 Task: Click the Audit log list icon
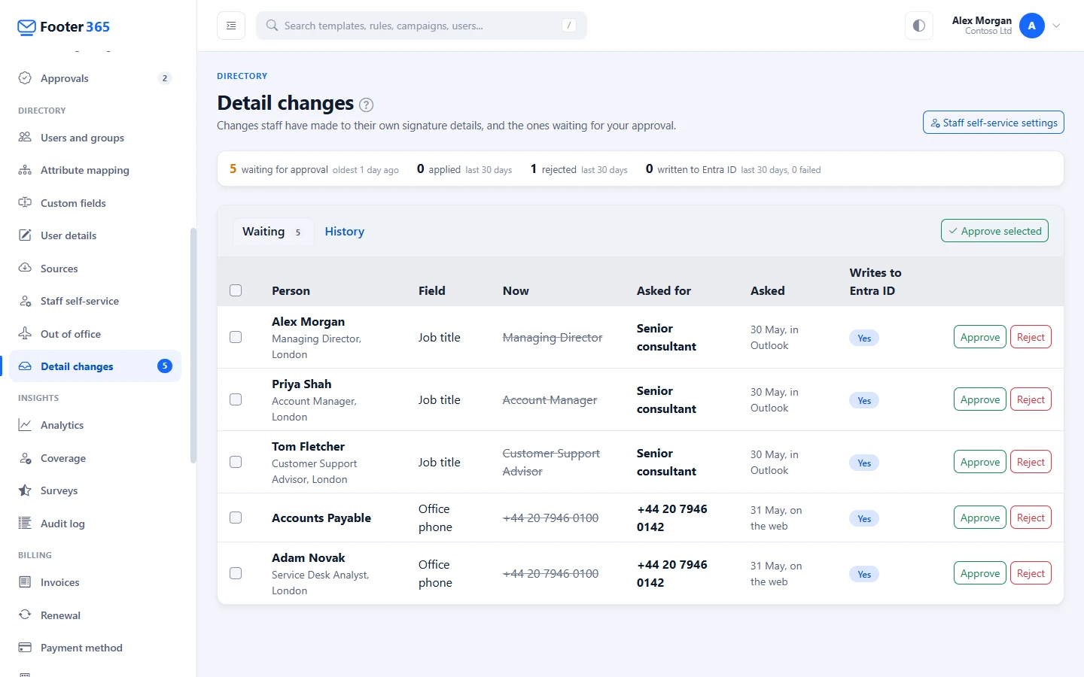click(25, 524)
